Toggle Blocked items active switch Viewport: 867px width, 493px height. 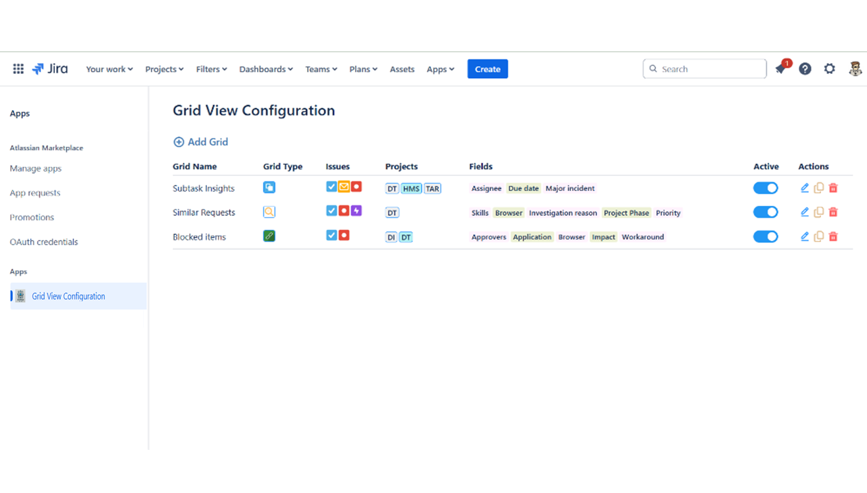(x=765, y=237)
